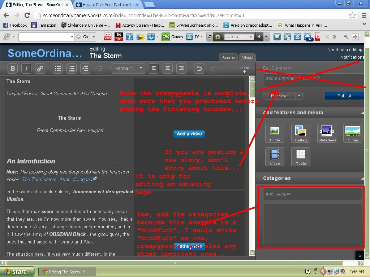Insert a Slideshow feature

pyautogui.click(x=327, y=133)
